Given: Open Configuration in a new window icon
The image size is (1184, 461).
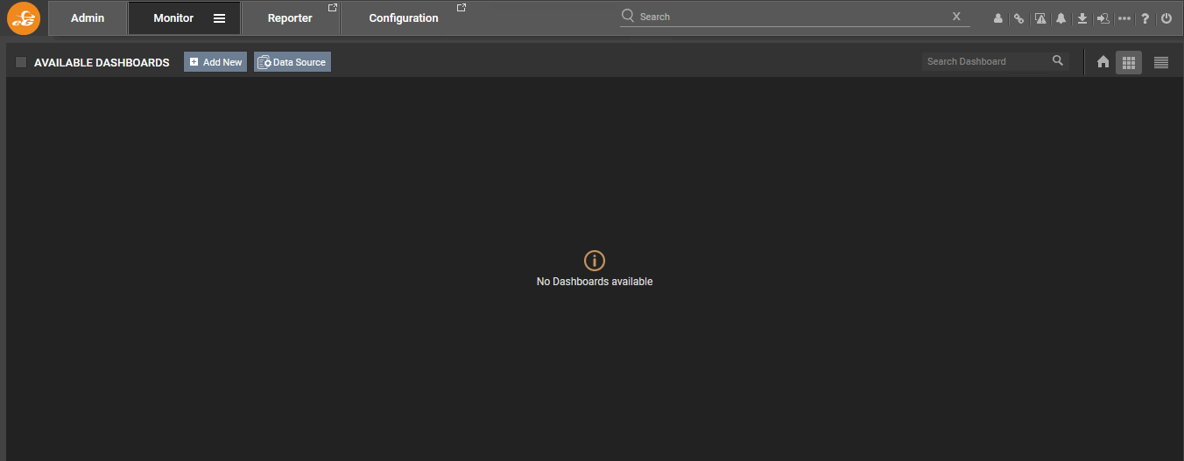Looking at the screenshot, I should pos(462,8).
